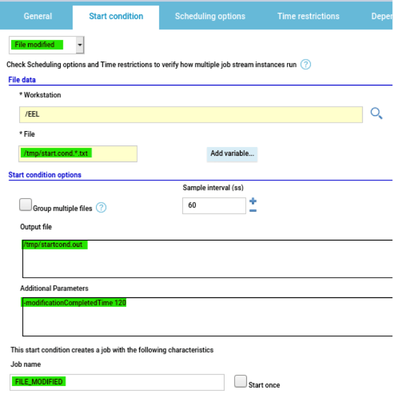Click the help icon beside Scheduling options hint
393x394 pixels.
pos(306,65)
